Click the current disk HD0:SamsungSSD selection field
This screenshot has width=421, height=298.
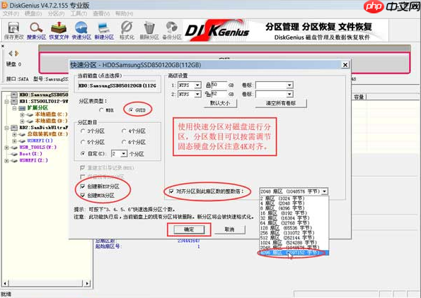pyautogui.click(x=117, y=85)
